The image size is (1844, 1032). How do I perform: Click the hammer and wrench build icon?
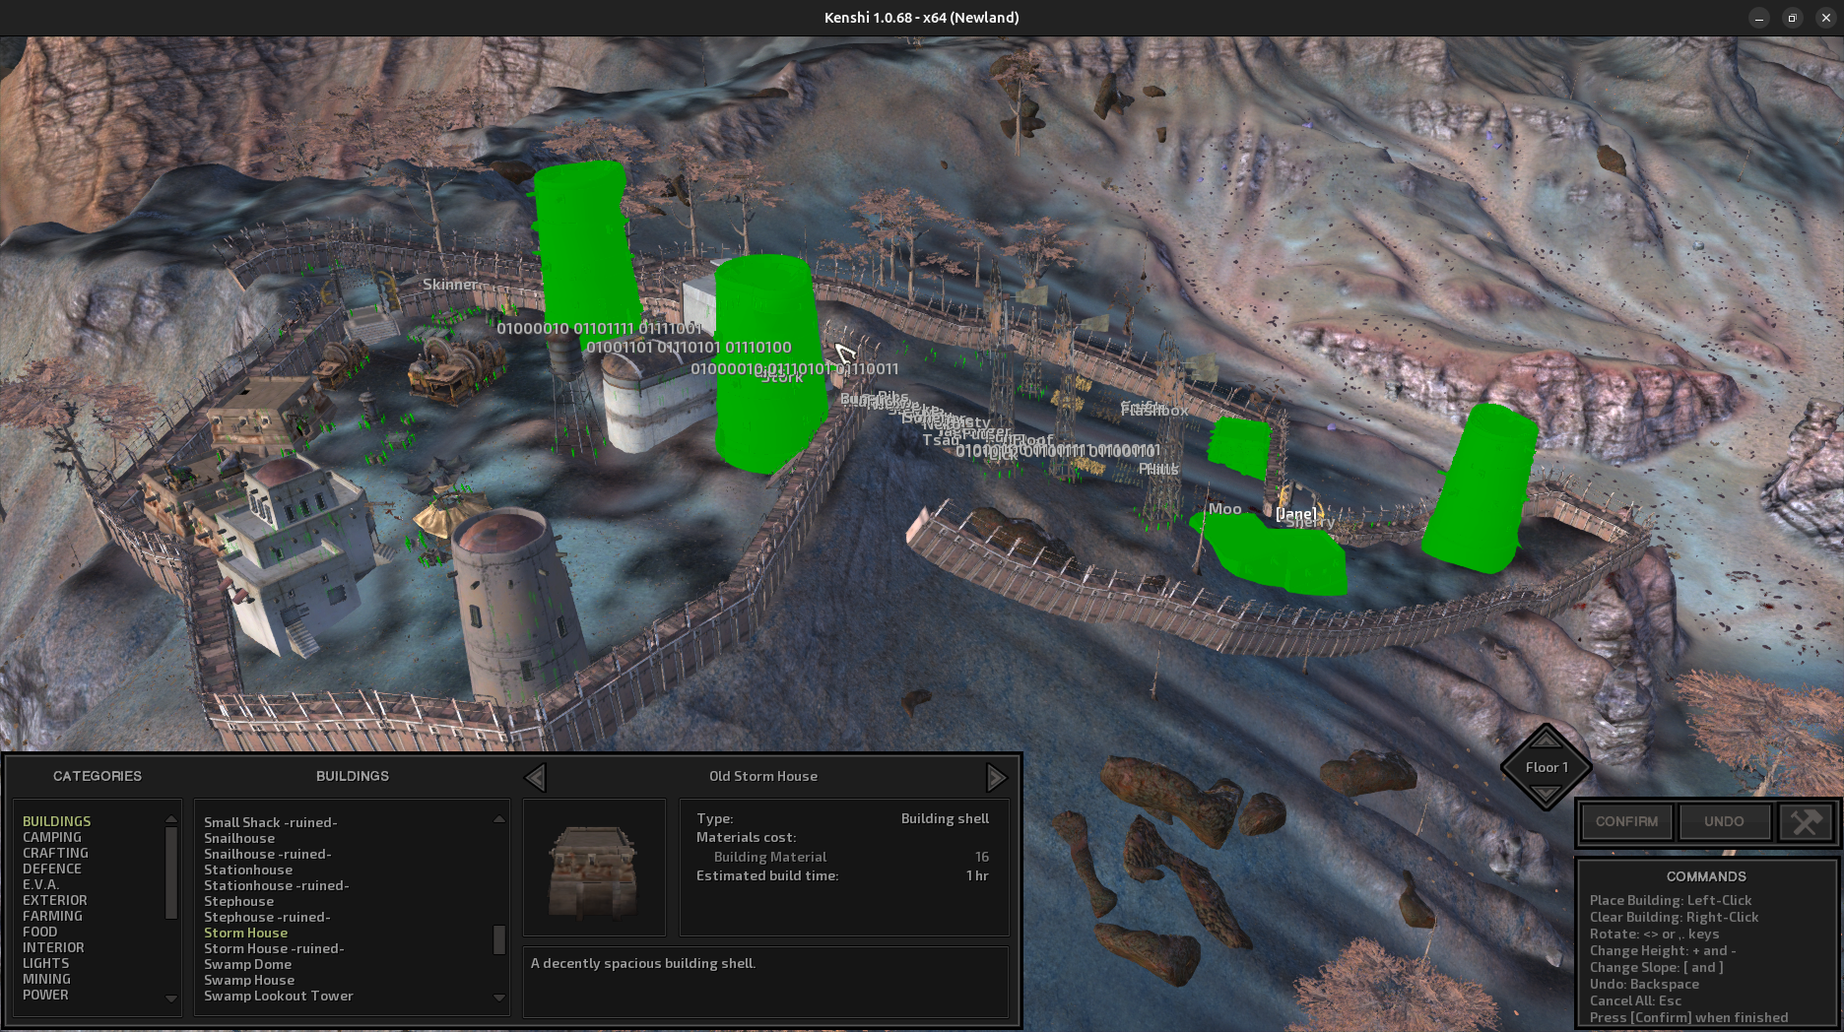pos(1806,821)
